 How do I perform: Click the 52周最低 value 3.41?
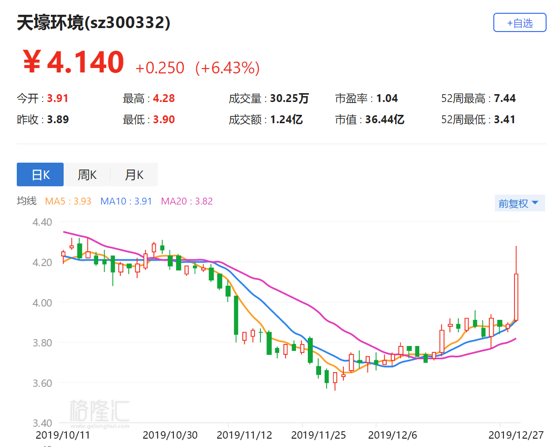coord(504,119)
